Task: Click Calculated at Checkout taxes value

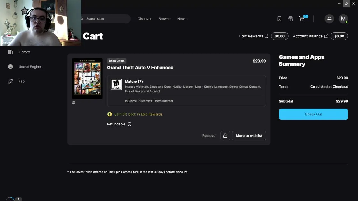Action: (329, 87)
